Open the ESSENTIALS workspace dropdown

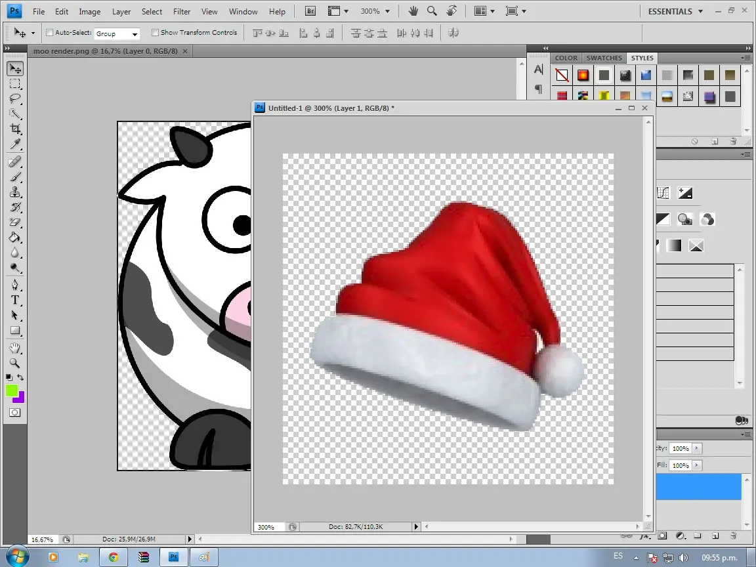click(x=675, y=11)
